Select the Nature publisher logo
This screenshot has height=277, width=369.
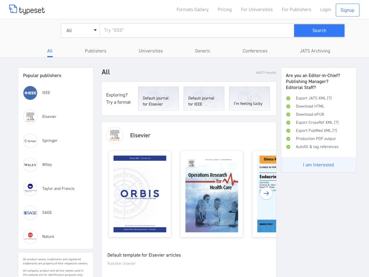pyautogui.click(x=30, y=237)
